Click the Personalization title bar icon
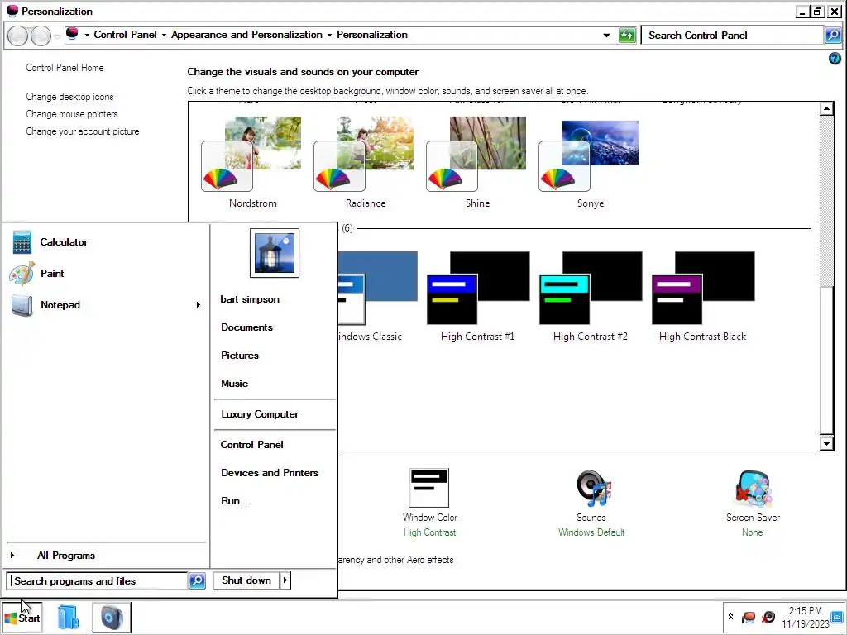Image resolution: width=847 pixels, height=635 pixels. coord(12,11)
